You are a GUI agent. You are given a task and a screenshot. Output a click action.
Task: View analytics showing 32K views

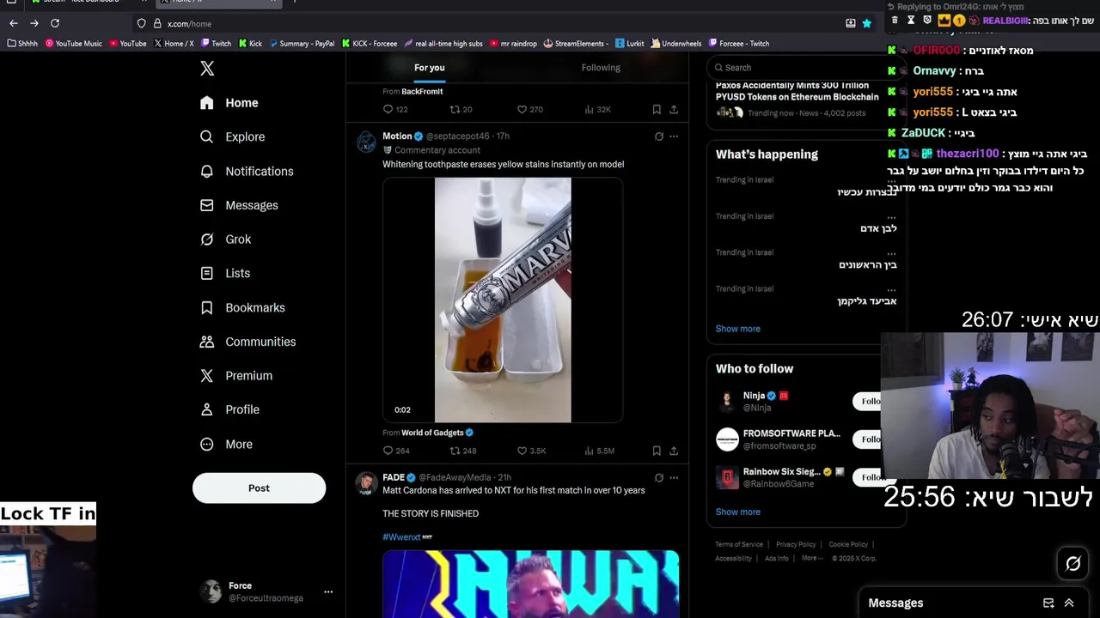pos(597,109)
